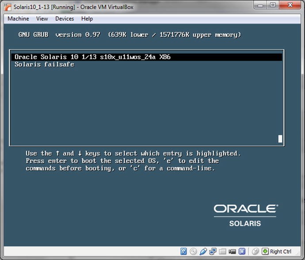Click the network adapters status icon
The image size is (305, 260).
(x=213, y=251)
